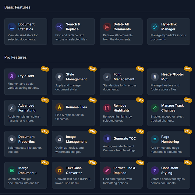195x195 pixels.
Task: Select the Rename Files feature
Action: (73, 113)
